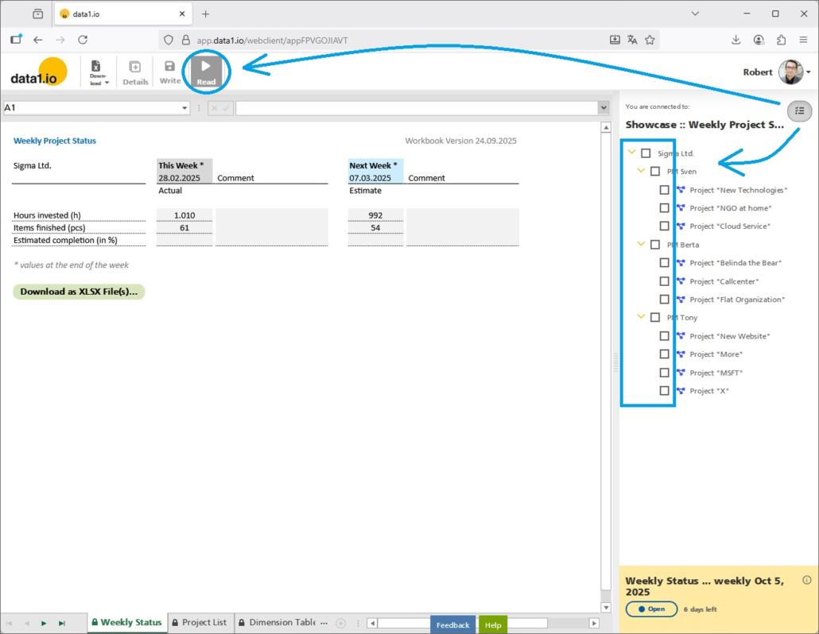Bookmark the page with the star icon
Screen dimensions: 819x634
click(x=650, y=40)
